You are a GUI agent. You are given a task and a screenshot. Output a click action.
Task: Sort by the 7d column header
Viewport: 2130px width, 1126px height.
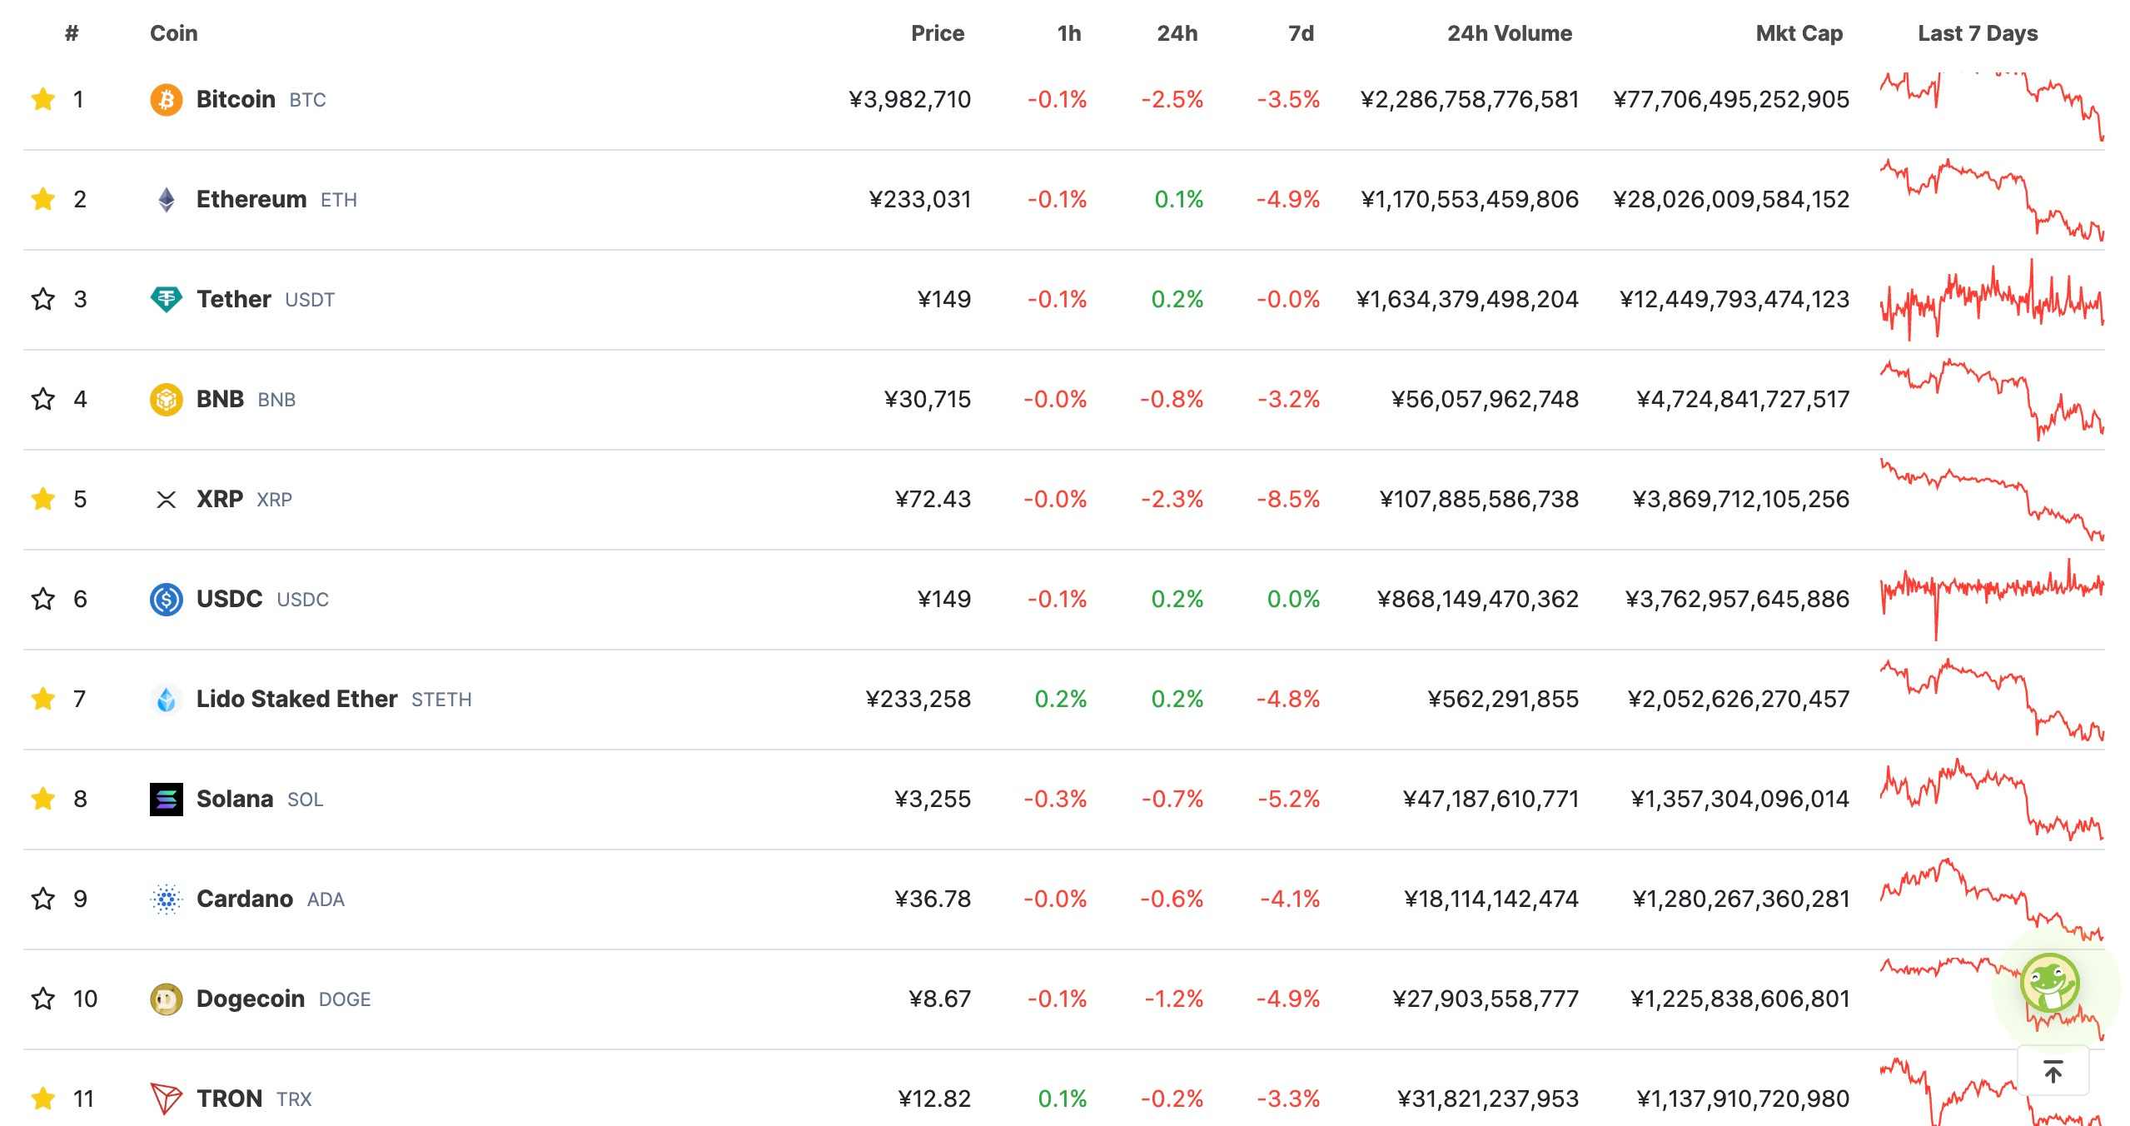click(x=1301, y=33)
